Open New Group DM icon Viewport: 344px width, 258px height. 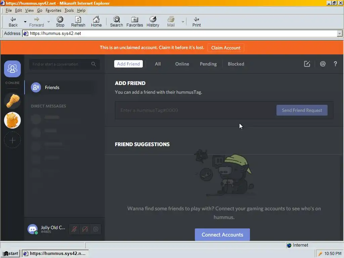coord(307,64)
